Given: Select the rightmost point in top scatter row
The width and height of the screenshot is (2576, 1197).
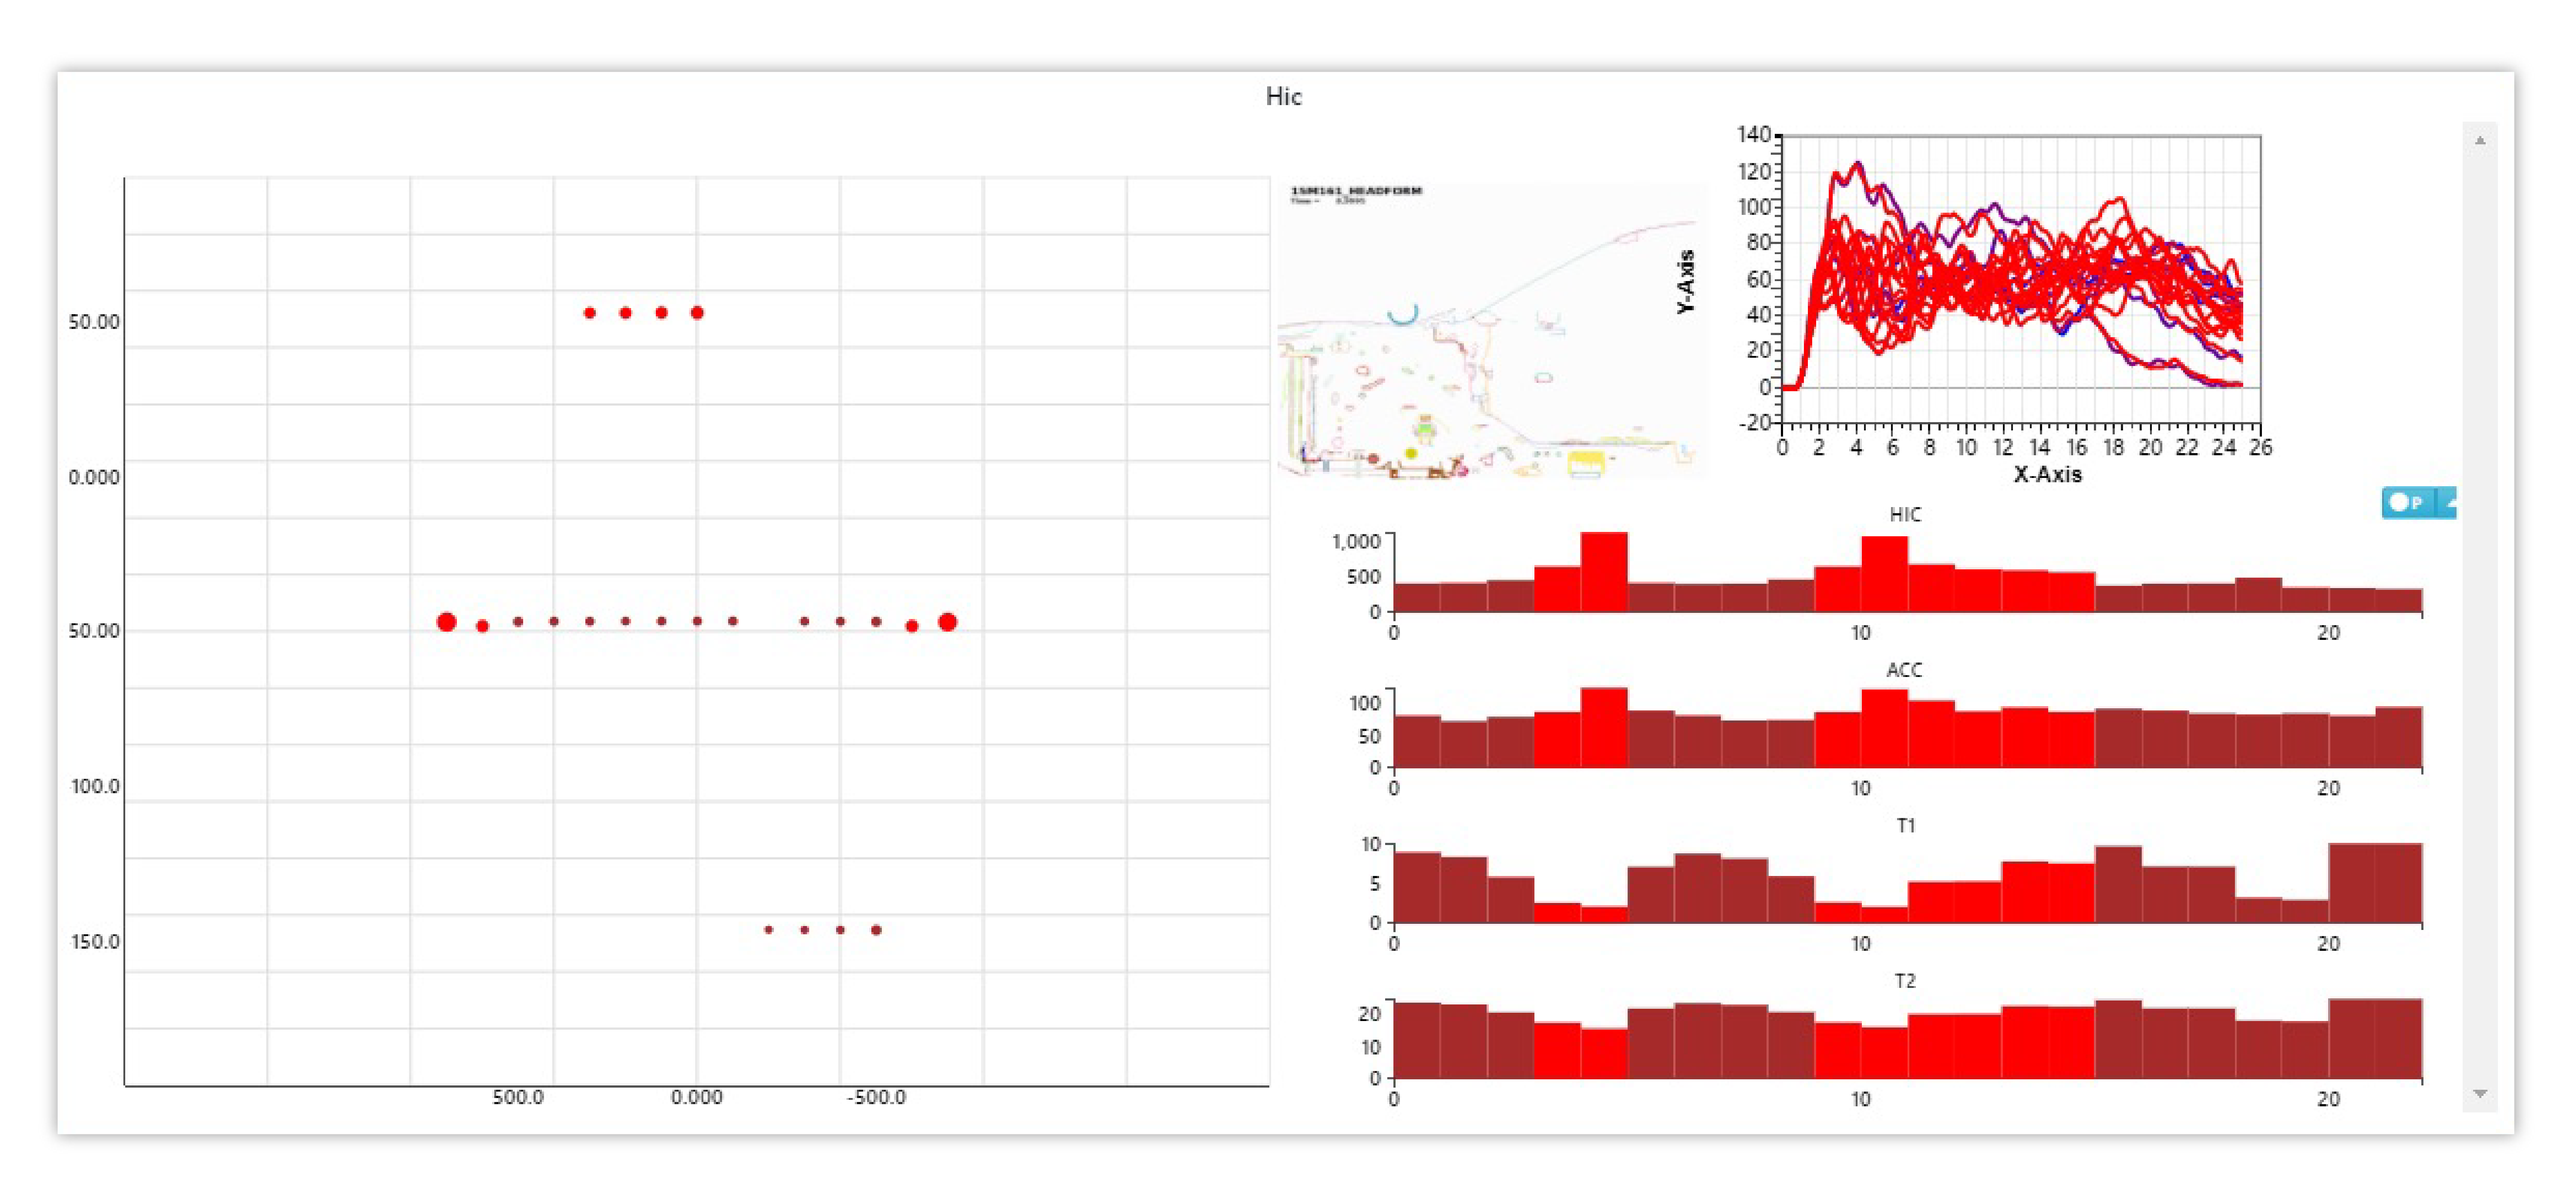Looking at the screenshot, I should click(697, 313).
